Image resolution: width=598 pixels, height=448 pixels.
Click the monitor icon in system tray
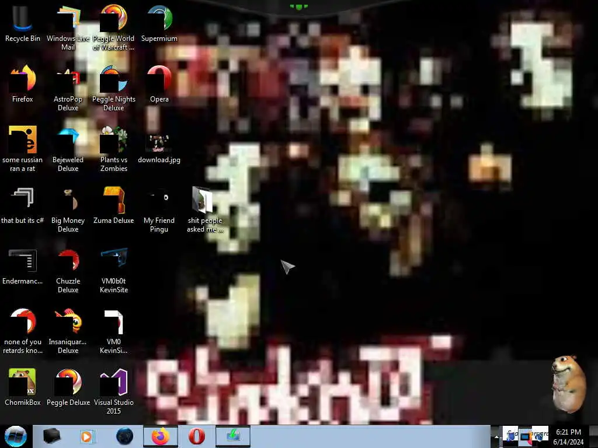(x=525, y=436)
